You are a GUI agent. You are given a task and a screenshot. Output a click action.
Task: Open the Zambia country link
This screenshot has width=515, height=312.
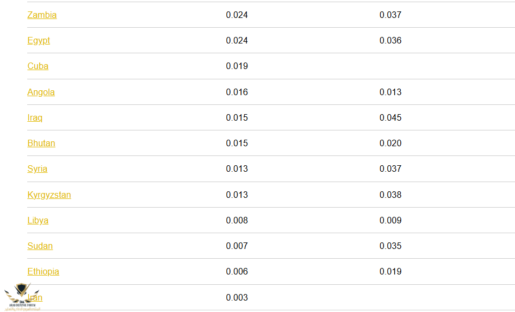[x=42, y=15]
